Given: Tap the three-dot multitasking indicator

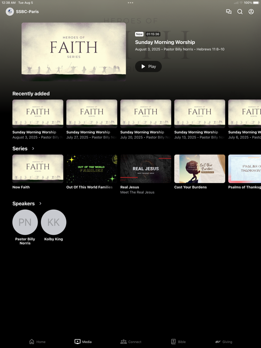Looking at the screenshot, I should pos(130,3).
